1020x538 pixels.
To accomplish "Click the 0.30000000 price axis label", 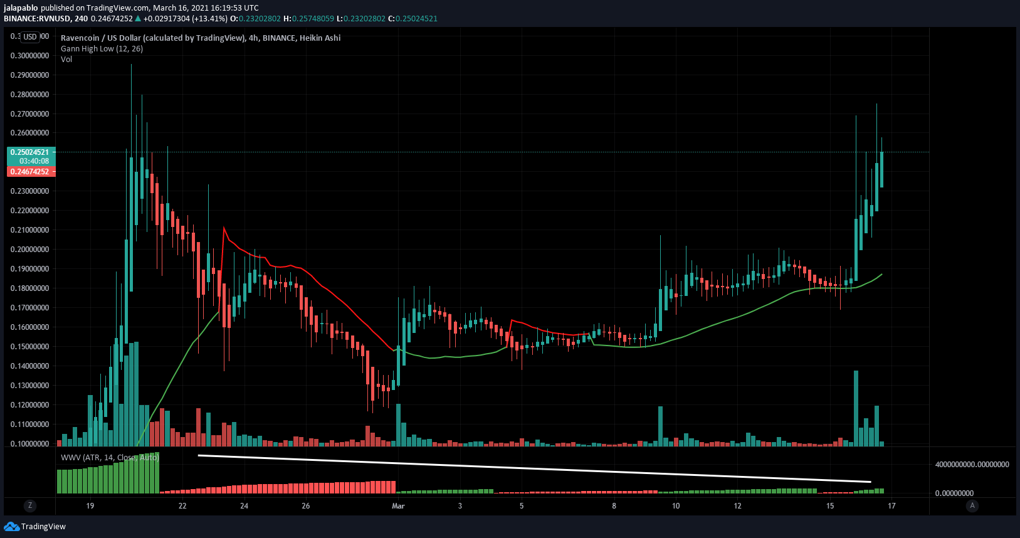I will pyautogui.click(x=29, y=56).
